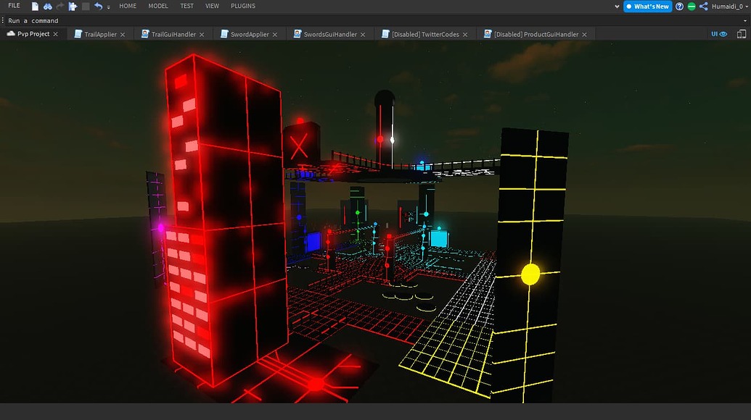Create a new place file

pyautogui.click(x=35, y=6)
